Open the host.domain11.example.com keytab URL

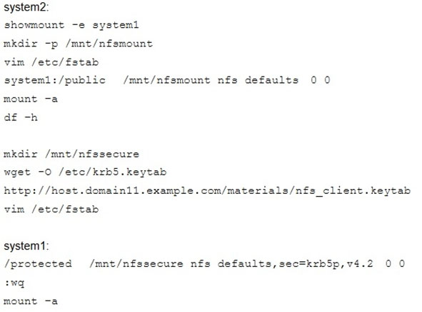[x=207, y=190]
